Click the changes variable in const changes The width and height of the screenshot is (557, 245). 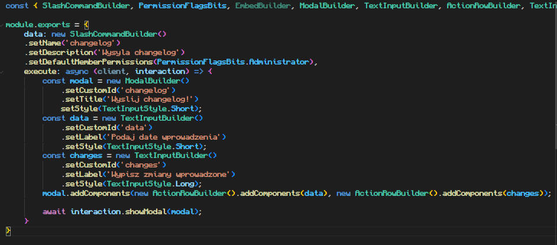click(86, 156)
